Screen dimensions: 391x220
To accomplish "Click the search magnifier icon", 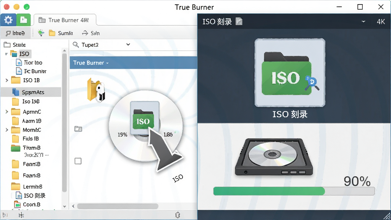I will click(76, 45).
